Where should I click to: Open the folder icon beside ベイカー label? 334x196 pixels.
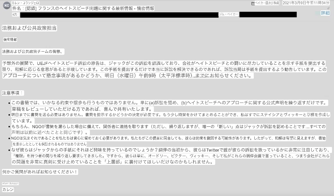tap(253, 3)
